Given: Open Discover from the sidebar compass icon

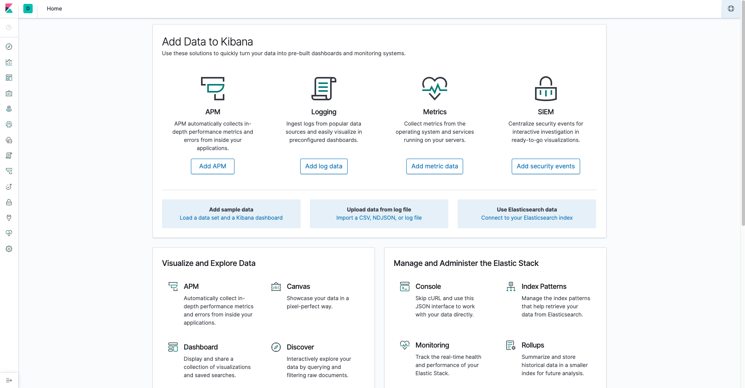Looking at the screenshot, I should pyautogui.click(x=9, y=47).
